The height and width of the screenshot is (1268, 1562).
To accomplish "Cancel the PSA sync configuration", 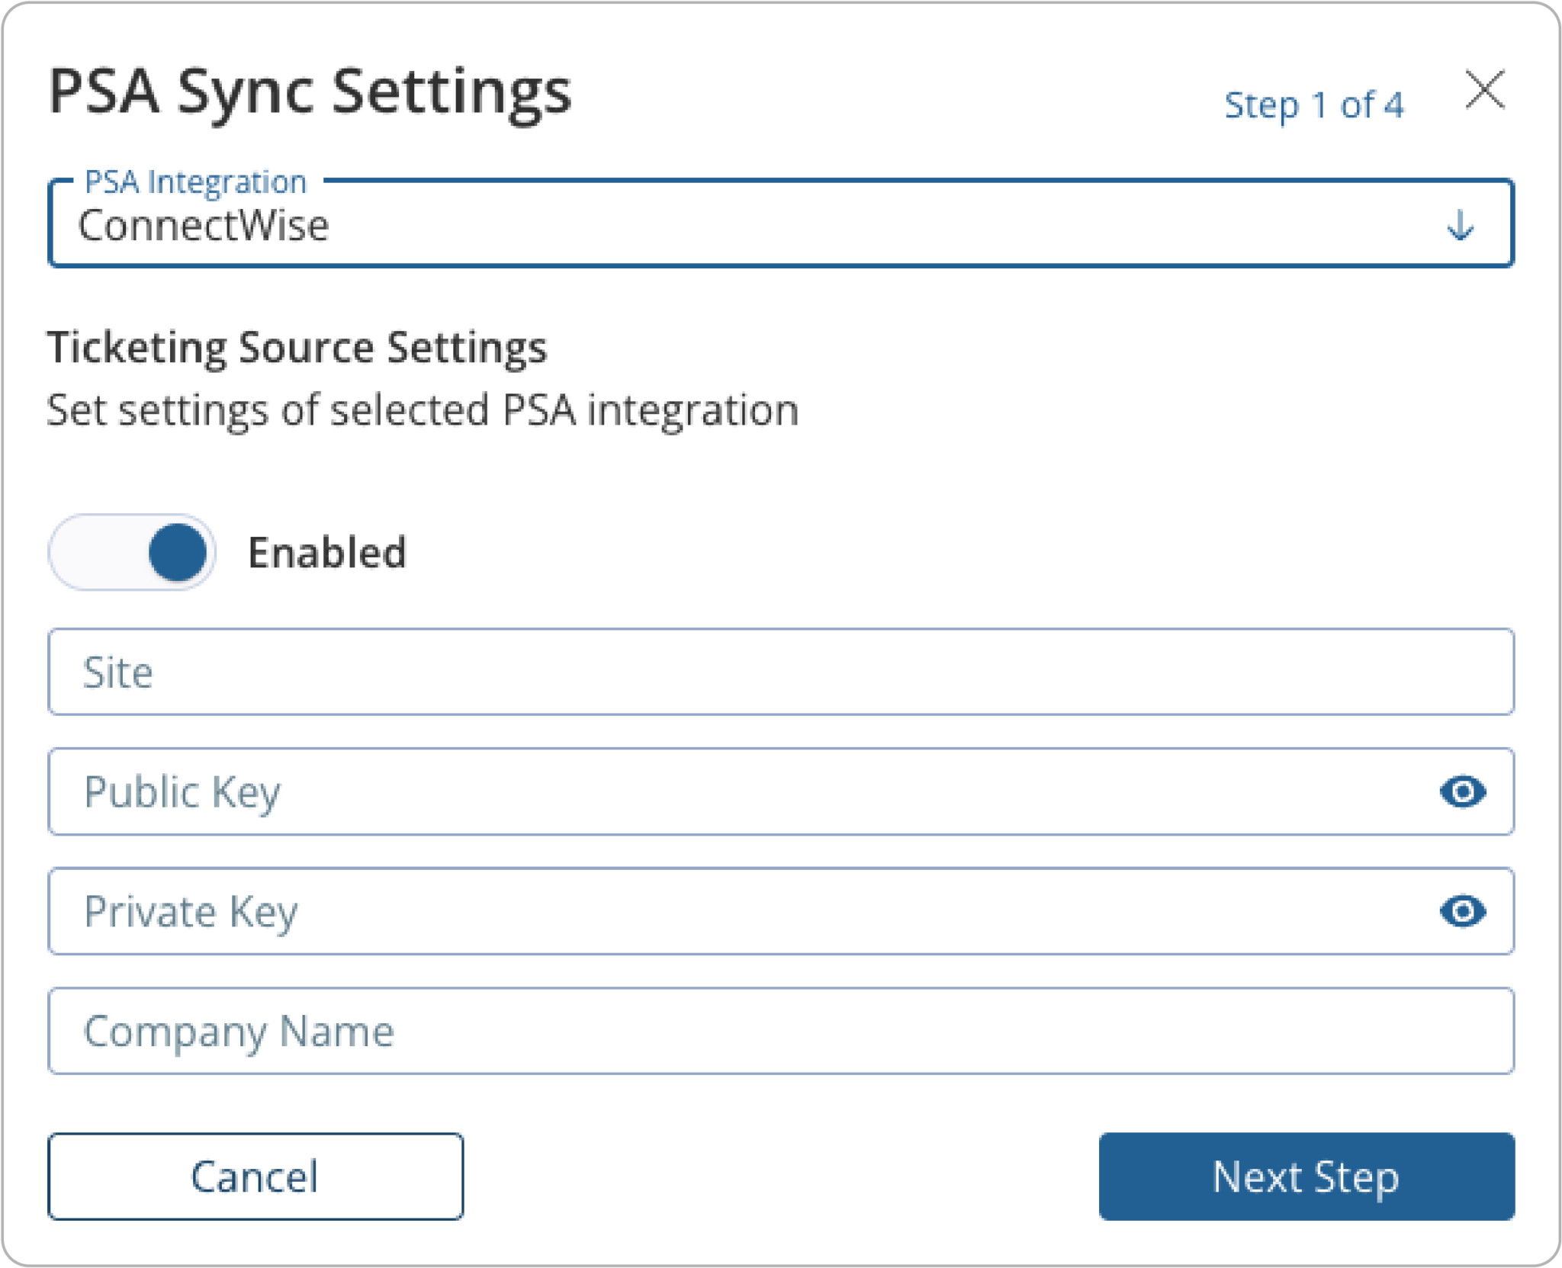I will tap(256, 1178).
